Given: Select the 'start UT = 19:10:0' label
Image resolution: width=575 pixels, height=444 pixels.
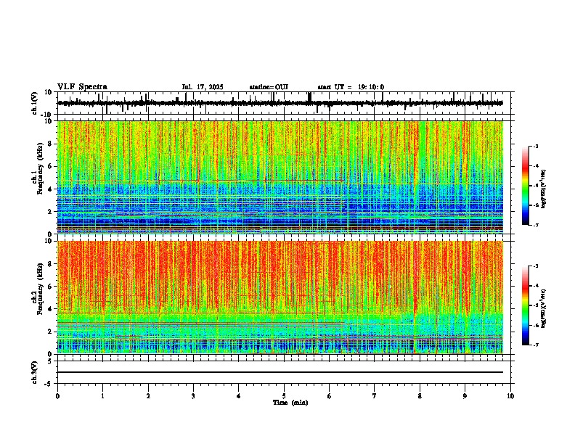Looking at the screenshot, I should coord(351,87).
